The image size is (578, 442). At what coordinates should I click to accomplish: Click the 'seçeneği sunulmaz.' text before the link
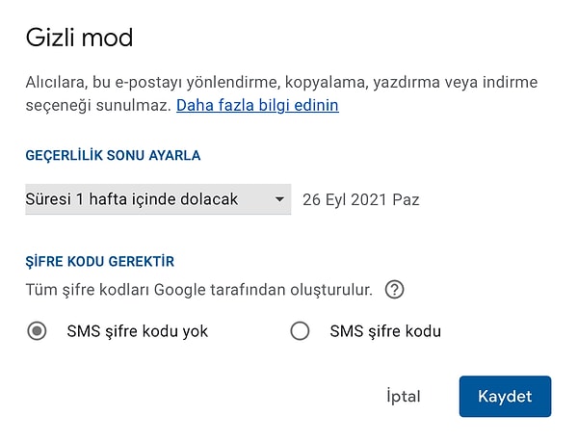(x=98, y=106)
